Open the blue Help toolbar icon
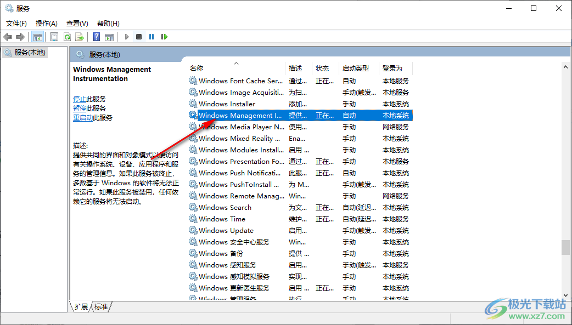572x325 pixels. click(96, 37)
